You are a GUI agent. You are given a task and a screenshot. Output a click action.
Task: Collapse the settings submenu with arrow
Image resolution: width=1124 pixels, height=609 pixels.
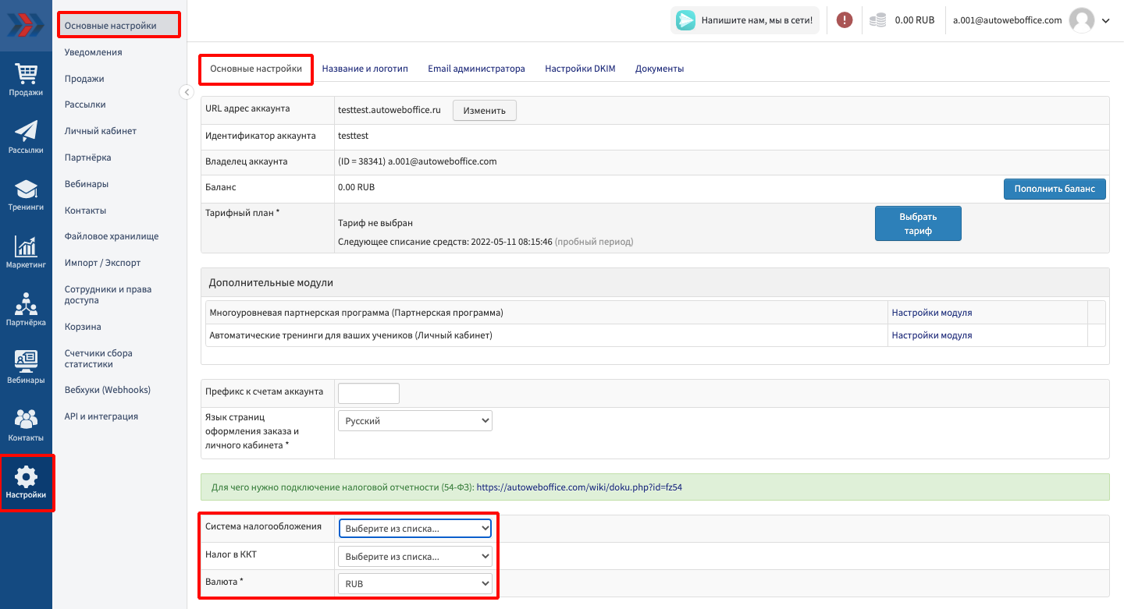click(187, 92)
